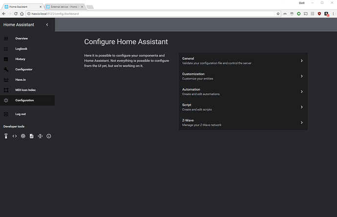The image size is (337, 217).
Task: Collapse the Home Assistant sidebar with the chevron
Action: coord(47,24)
